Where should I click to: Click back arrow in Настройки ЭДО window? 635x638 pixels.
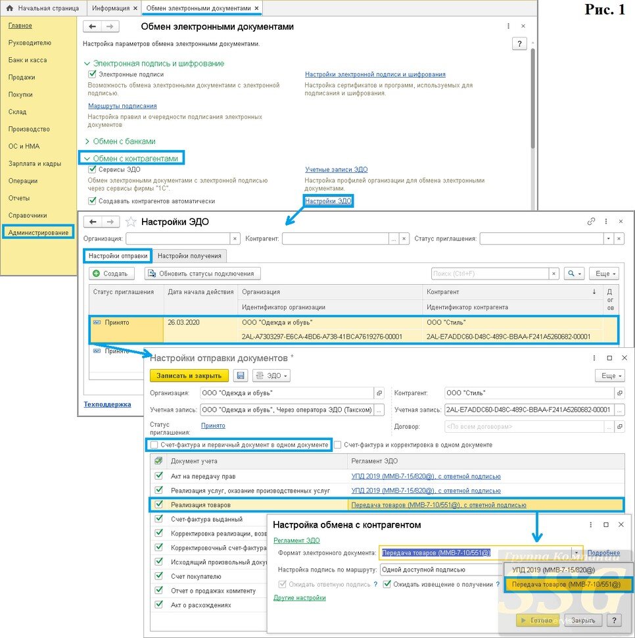[x=93, y=222]
